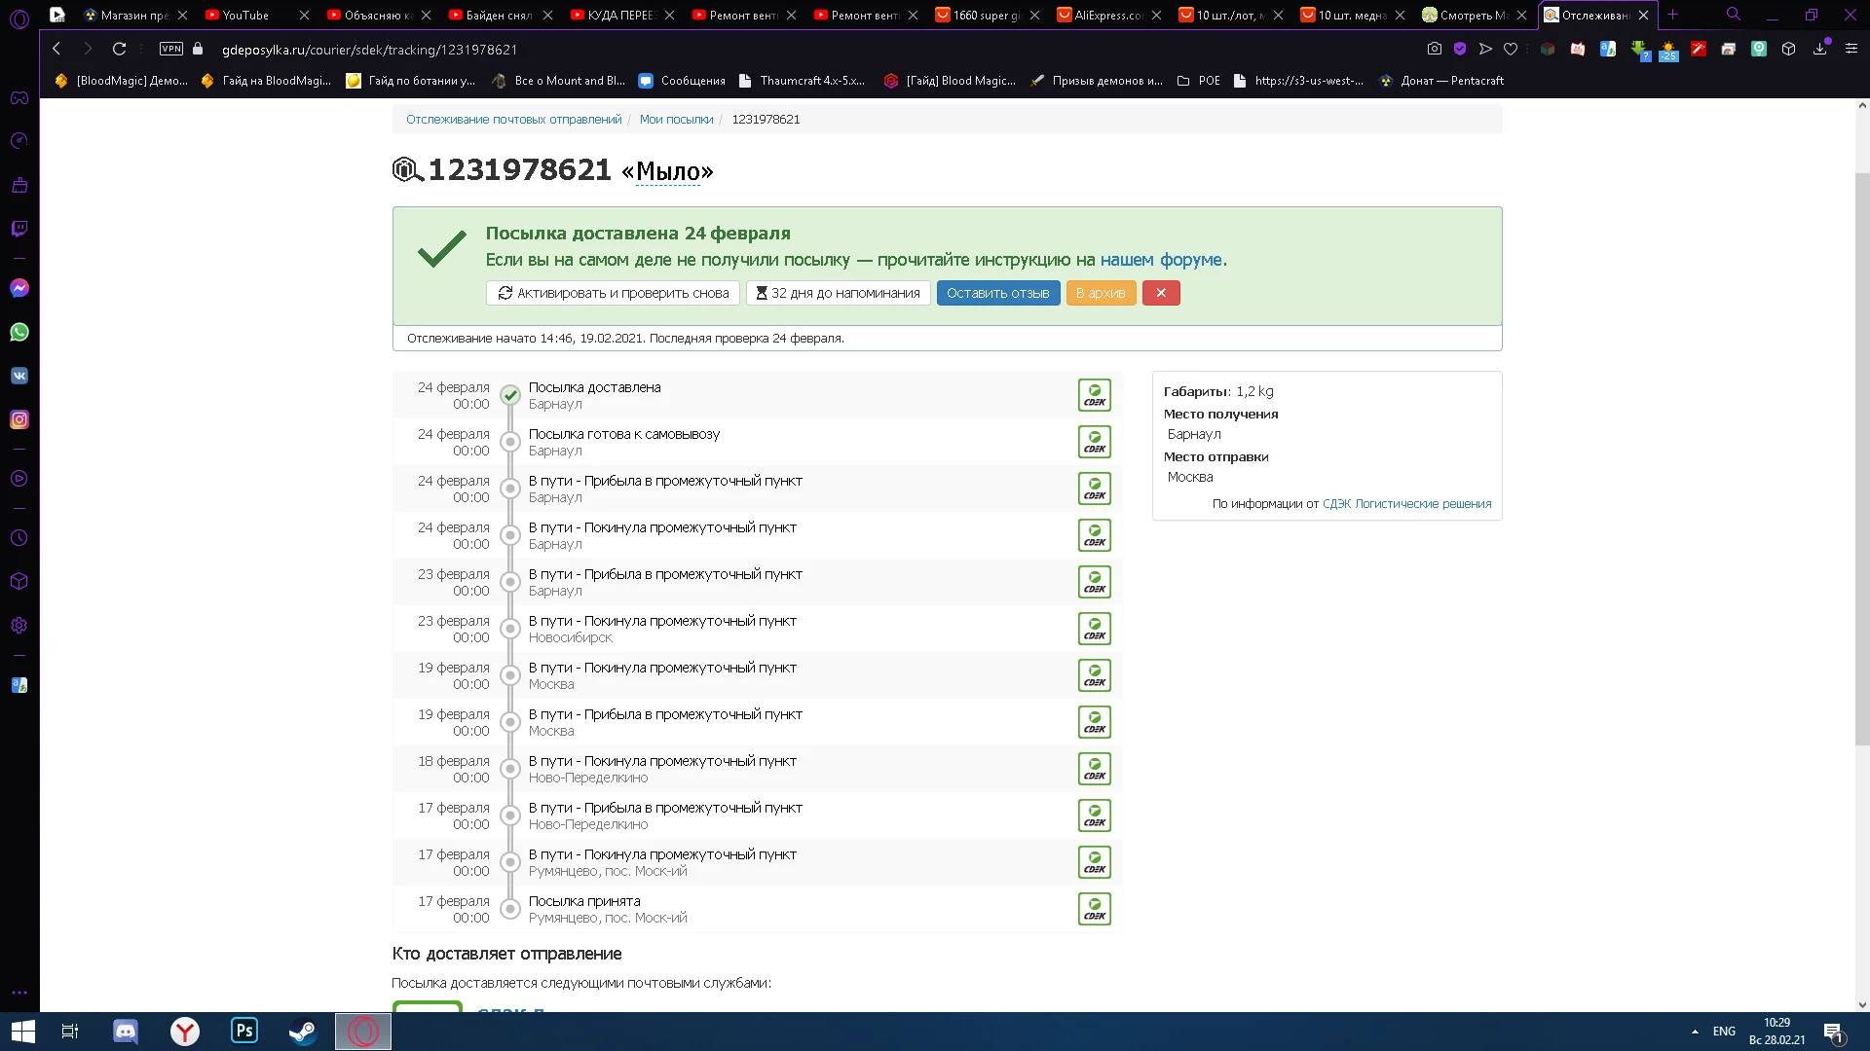Open VK messenger in sidebar
The height and width of the screenshot is (1051, 1870).
(19, 376)
